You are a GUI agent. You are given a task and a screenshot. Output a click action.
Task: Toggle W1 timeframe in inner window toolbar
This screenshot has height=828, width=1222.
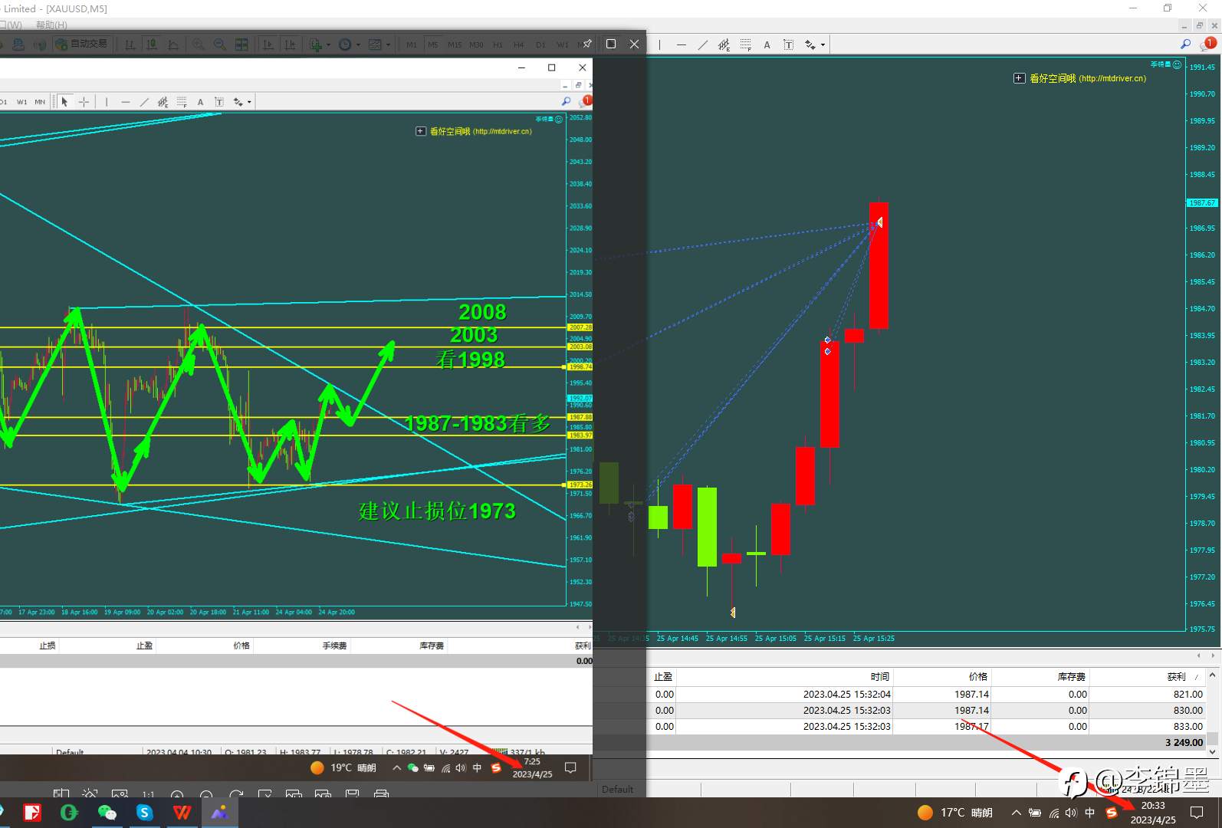click(x=22, y=102)
